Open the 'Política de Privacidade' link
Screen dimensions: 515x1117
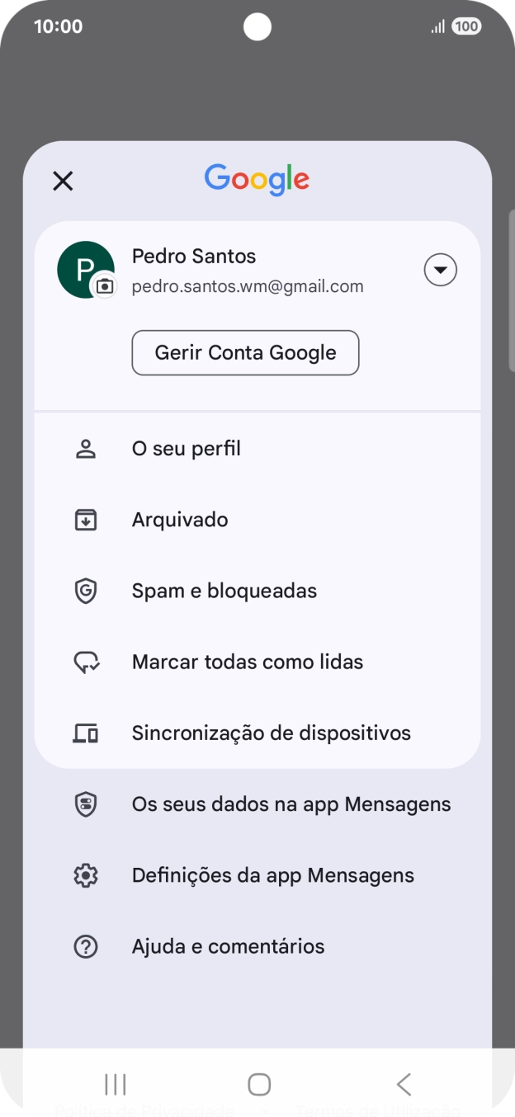click(140, 1110)
